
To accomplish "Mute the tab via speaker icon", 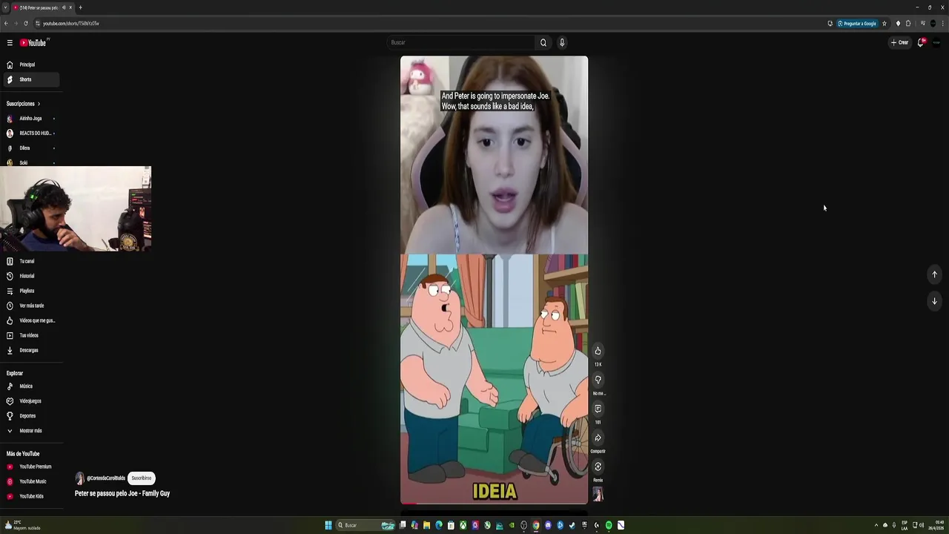I will pyautogui.click(x=63, y=7).
